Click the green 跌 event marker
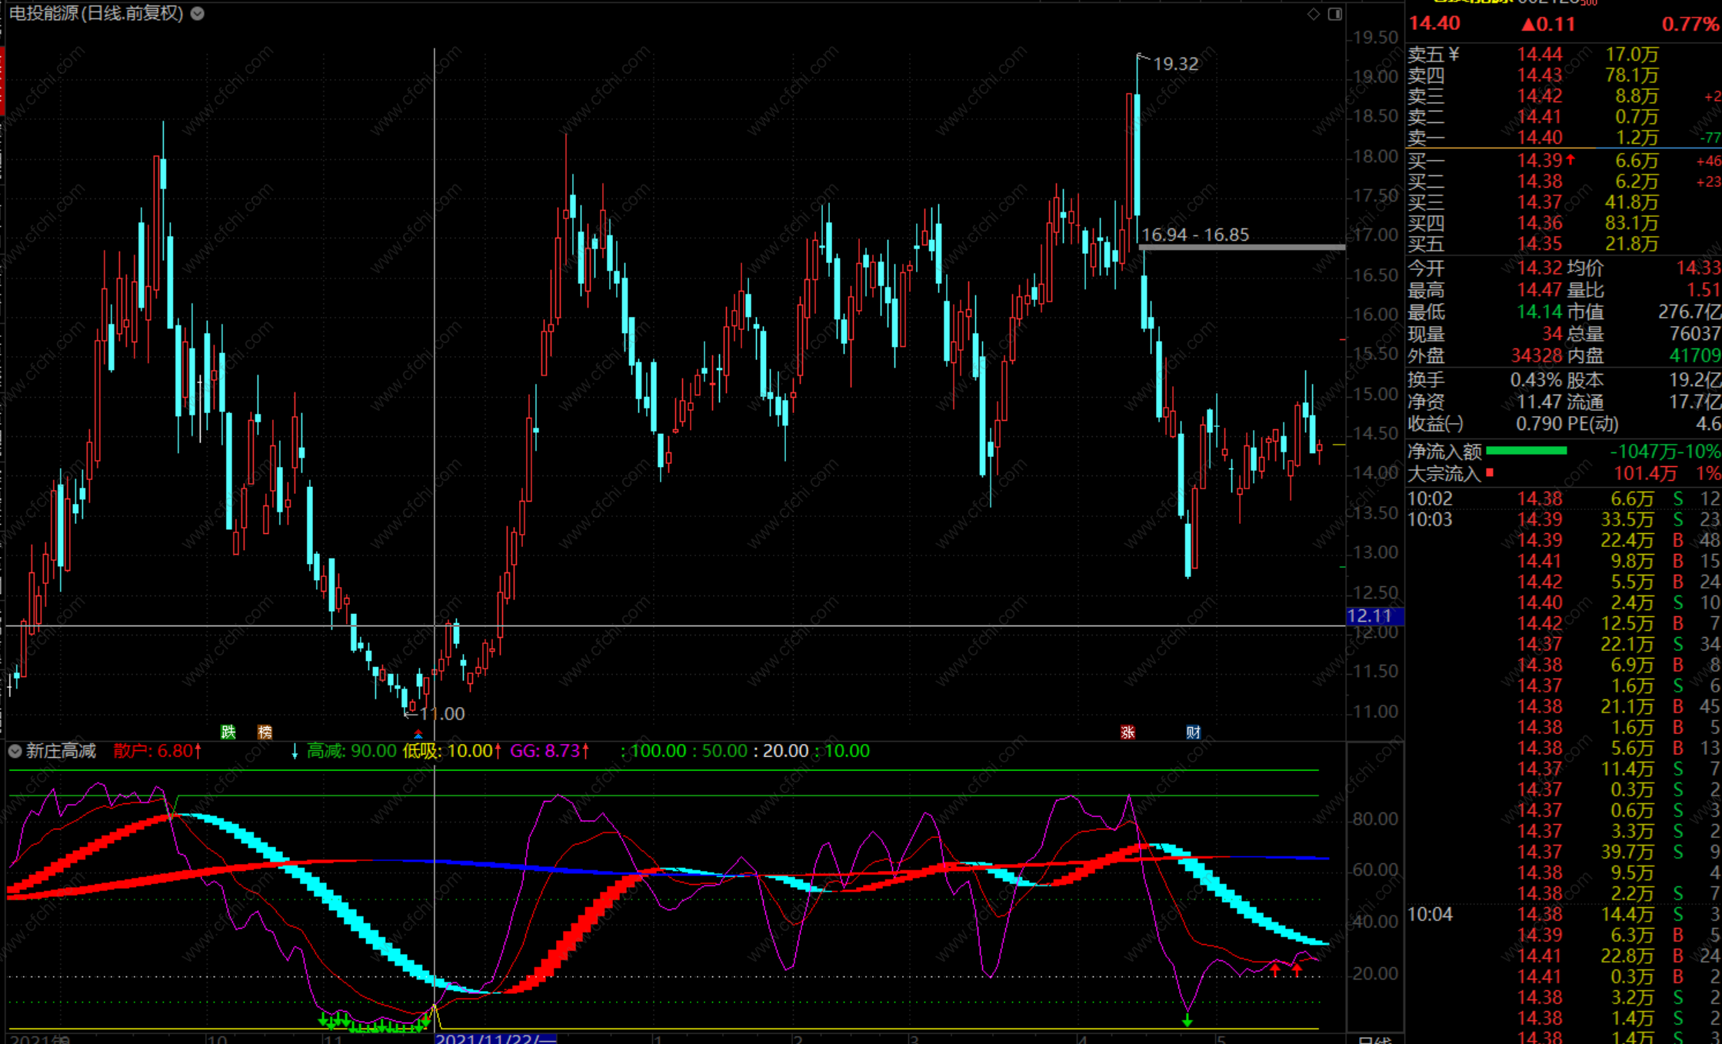The image size is (1722, 1044). pyautogui.click(x=228, y=732)
